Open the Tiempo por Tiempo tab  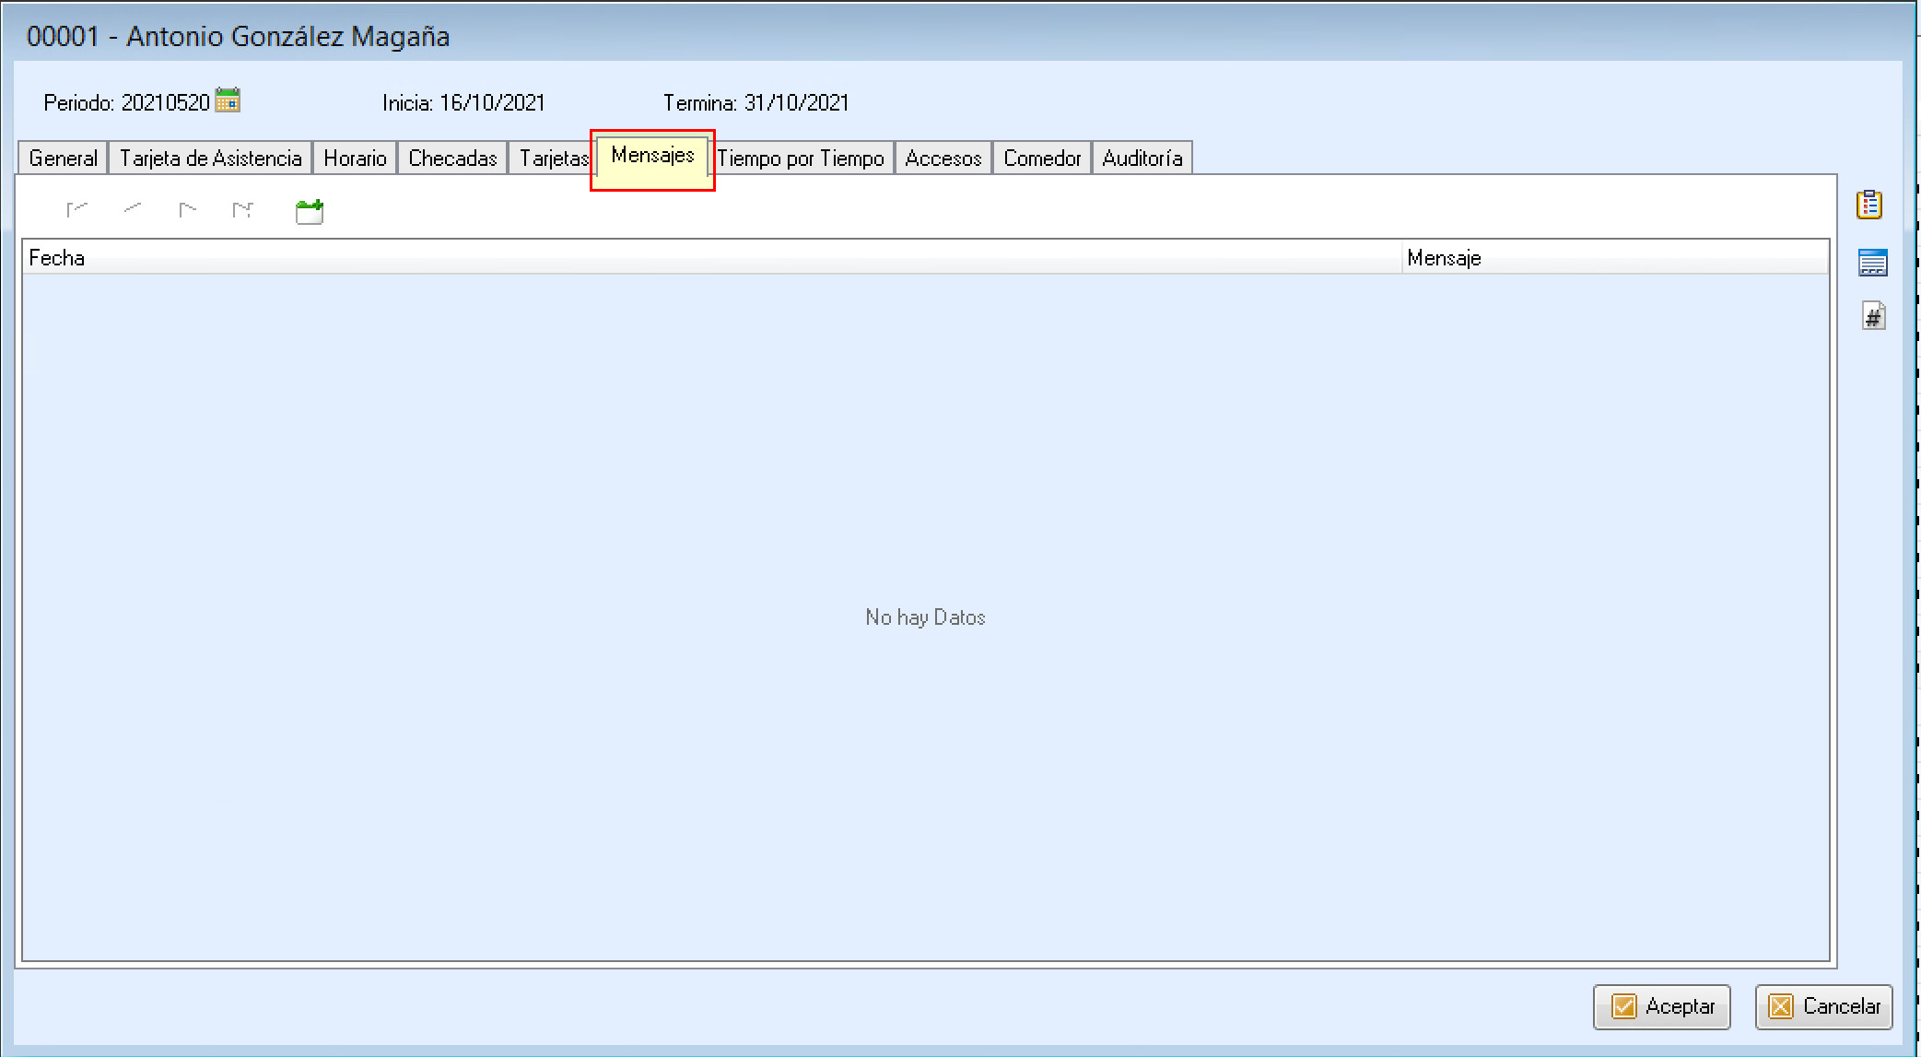pos(801,159)
